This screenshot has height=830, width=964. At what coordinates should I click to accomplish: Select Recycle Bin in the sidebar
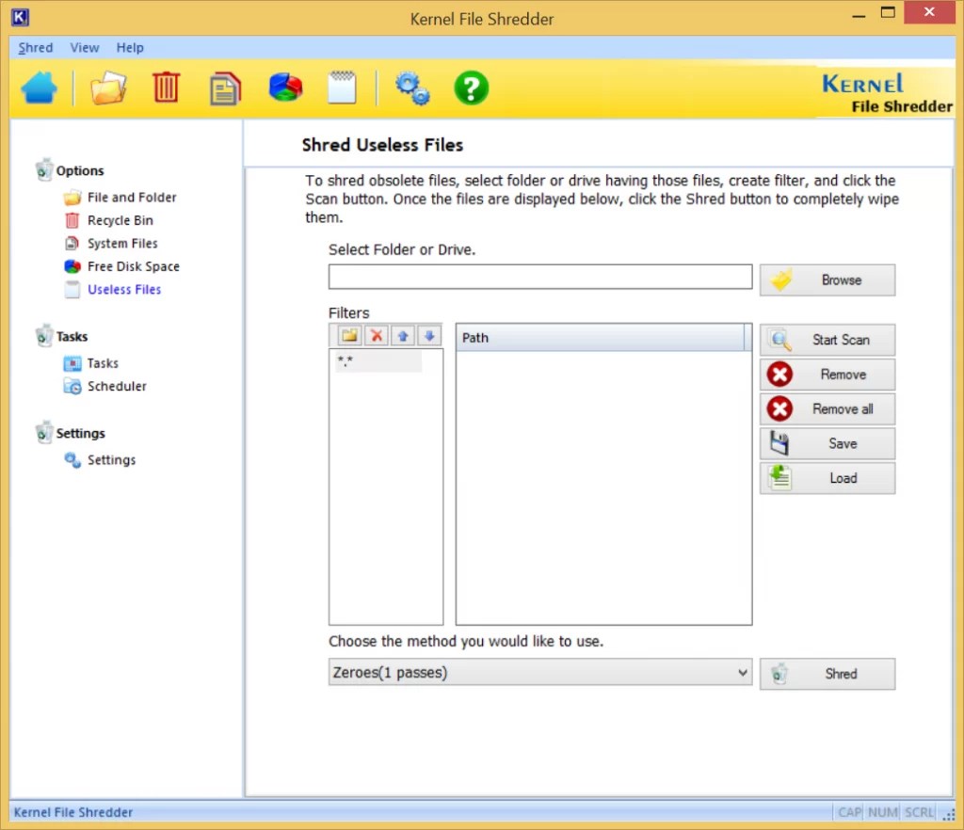[x=120, y=220]
